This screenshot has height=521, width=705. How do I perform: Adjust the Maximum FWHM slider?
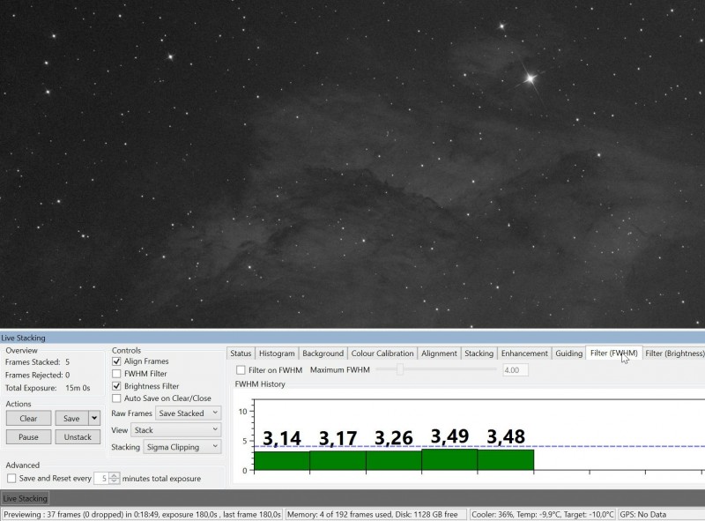coord(400,369)
